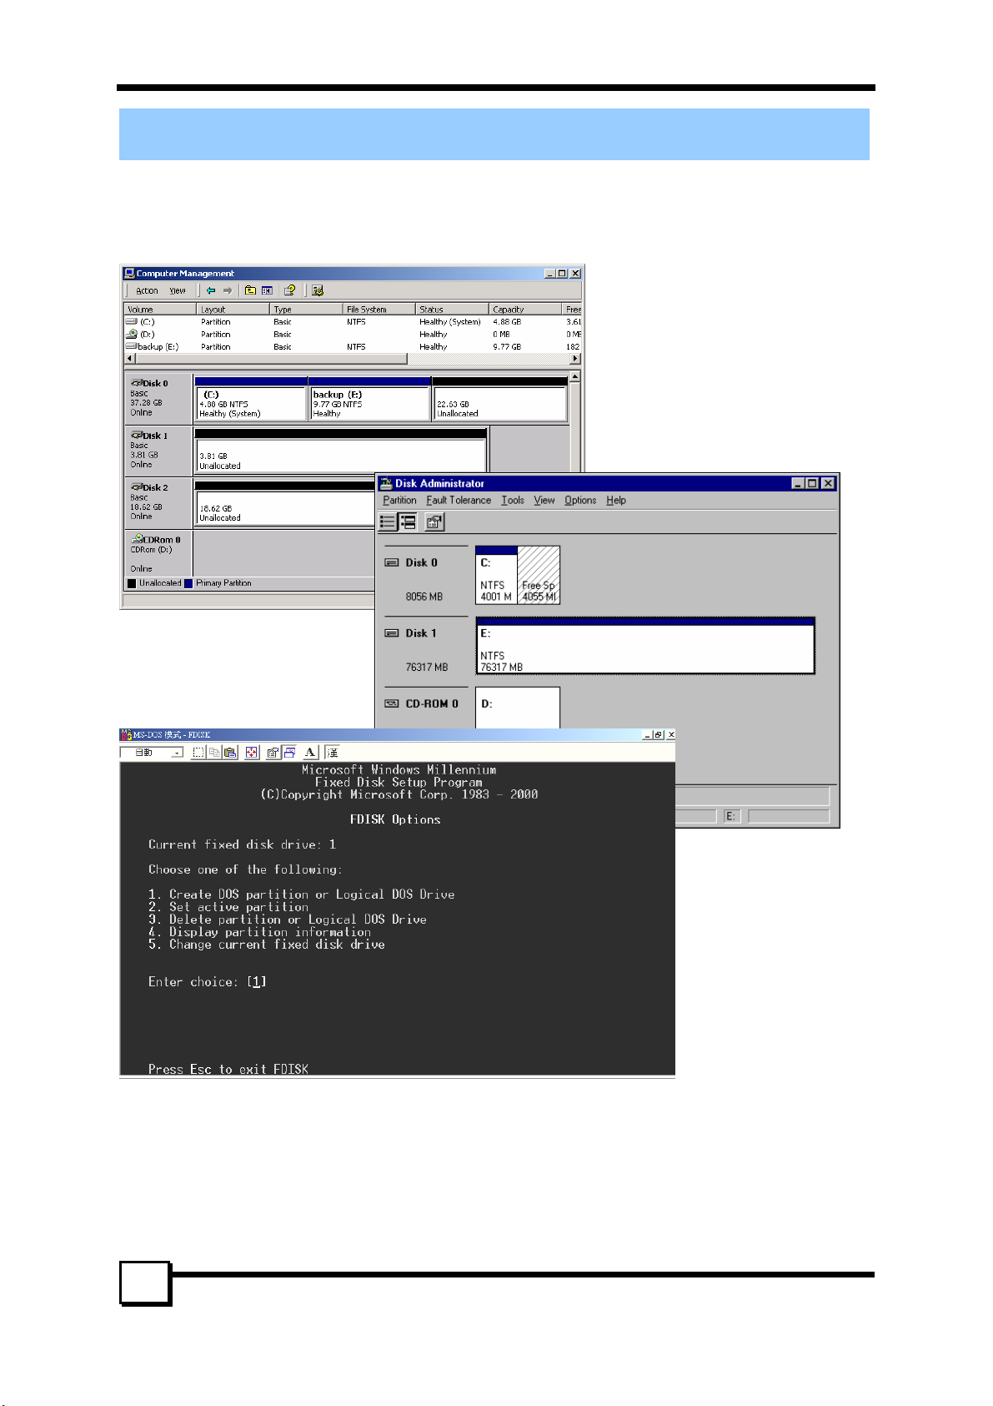Screen dimensions: 993x1406
Task: Select the backup (E:) volume row in list
Action: 353,346
